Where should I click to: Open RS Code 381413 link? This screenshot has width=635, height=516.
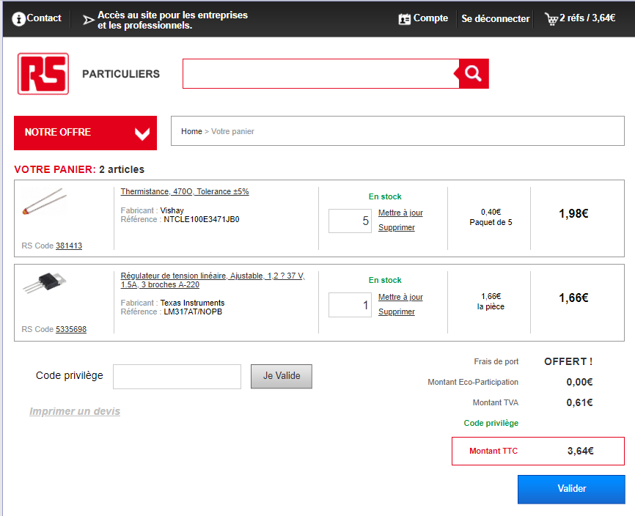[x=69, y=246]
